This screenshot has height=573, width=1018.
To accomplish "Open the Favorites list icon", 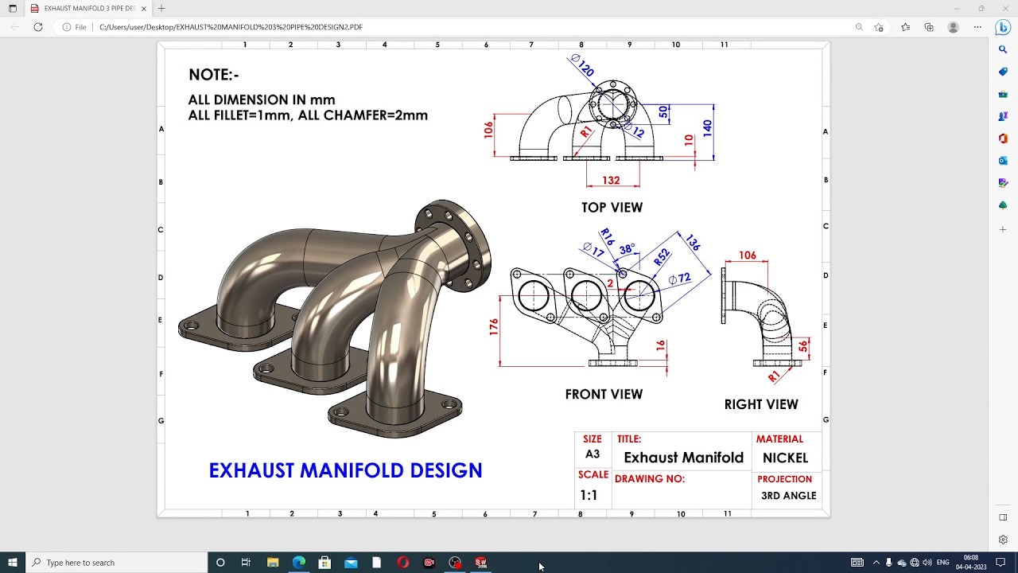I will click(905, 27).
